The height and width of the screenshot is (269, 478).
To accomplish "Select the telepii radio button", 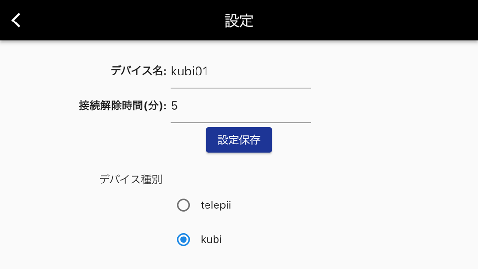I will (x=184, y=205).
